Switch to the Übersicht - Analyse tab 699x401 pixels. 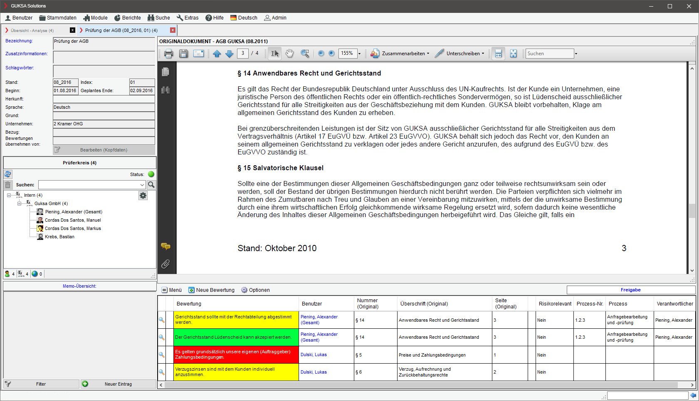coord(32,30)
